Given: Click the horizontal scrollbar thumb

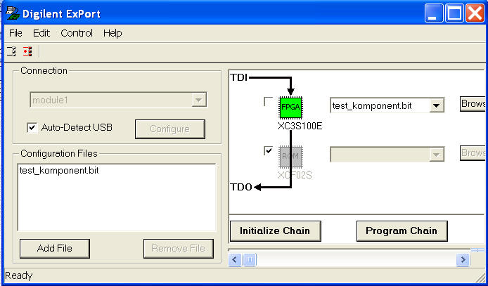Looking at the screenshot, I should (x=250, y=259).
